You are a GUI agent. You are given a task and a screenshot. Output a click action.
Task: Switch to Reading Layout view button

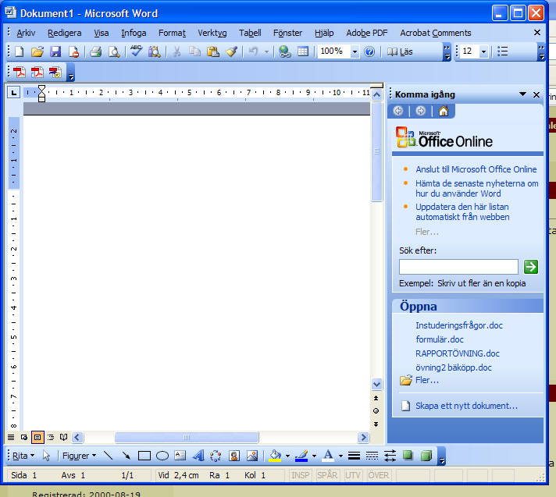(x=63, y=438)
